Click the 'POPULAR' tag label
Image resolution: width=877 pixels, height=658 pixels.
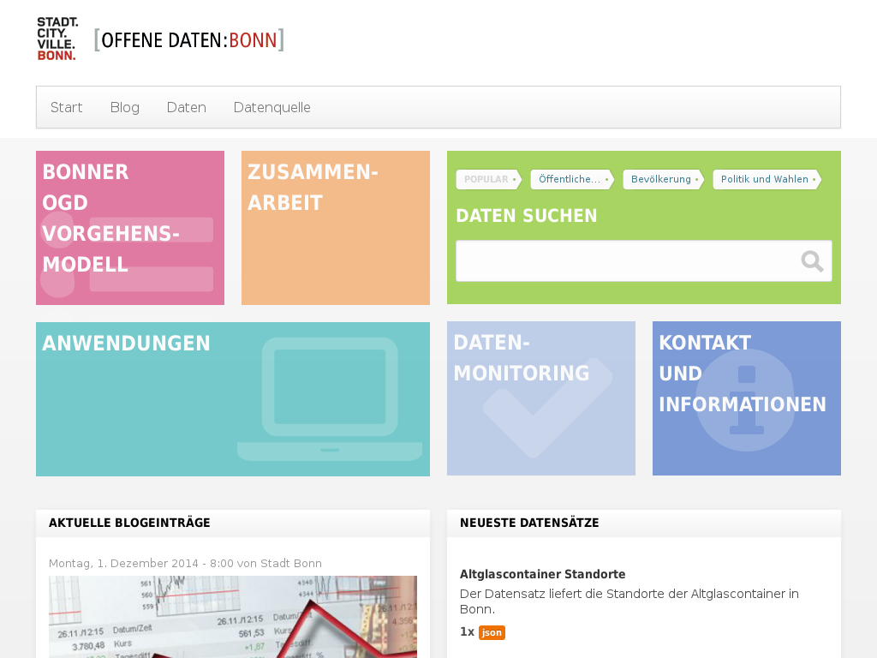coord(486,180)
